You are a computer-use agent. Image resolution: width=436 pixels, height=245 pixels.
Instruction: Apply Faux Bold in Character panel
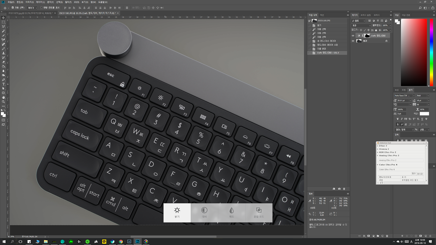tap(398, 119)
